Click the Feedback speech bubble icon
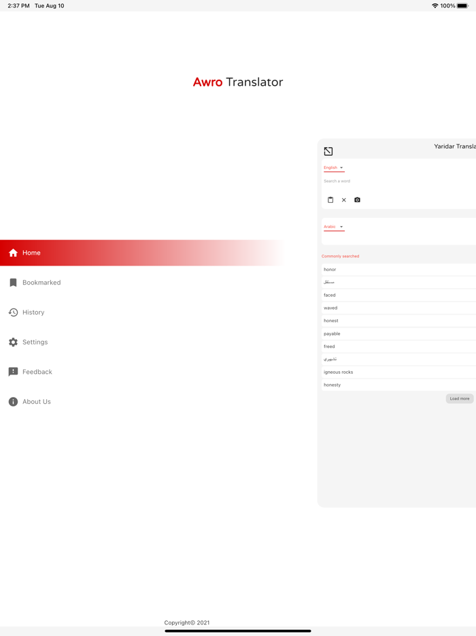The image size is (476, 636). (x=13, y=372)
